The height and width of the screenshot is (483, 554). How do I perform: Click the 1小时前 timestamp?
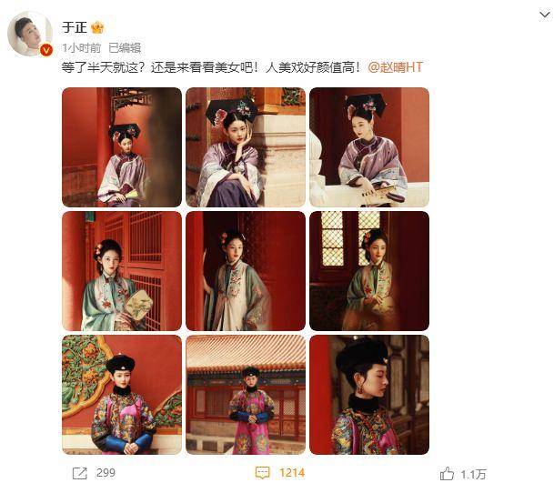click(x=82, y=47)
